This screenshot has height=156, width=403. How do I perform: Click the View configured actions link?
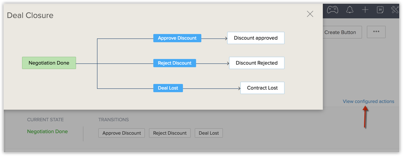(368, 101)
